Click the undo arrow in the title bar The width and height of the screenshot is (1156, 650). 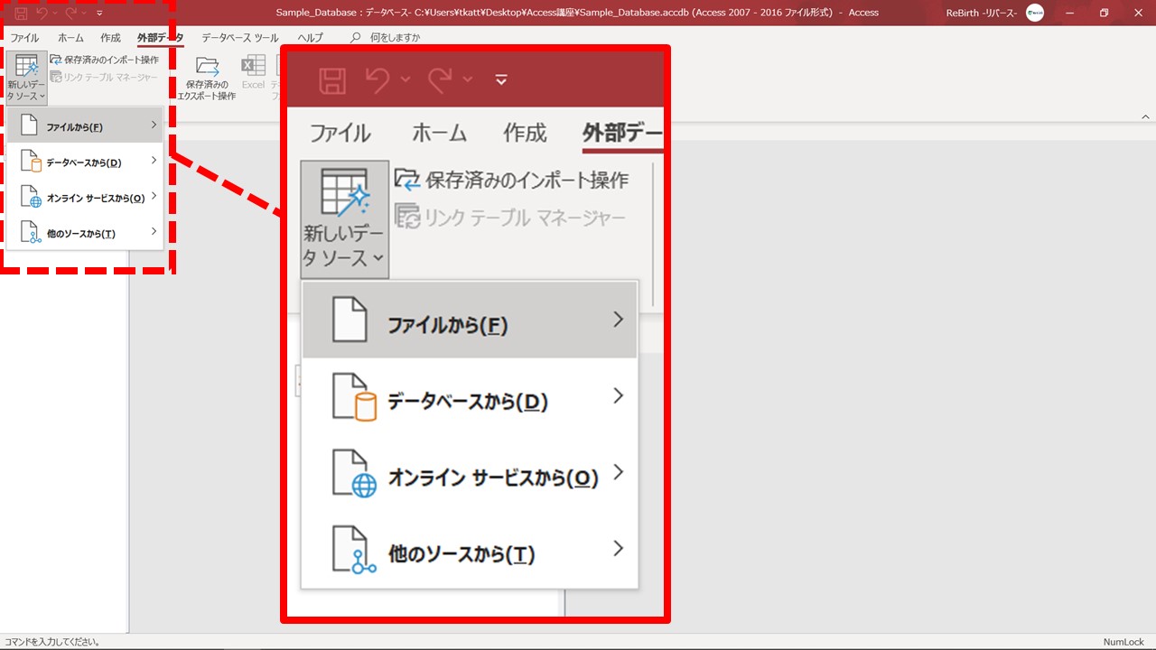(42, 13)
